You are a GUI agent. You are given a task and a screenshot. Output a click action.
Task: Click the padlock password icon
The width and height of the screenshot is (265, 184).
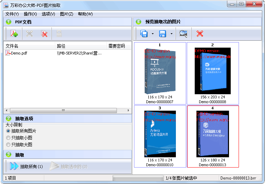[x=59, y=34]
